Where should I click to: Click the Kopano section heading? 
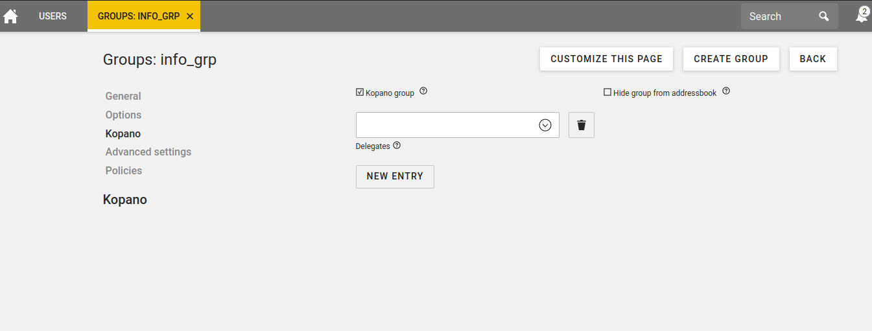coord(125,200)
